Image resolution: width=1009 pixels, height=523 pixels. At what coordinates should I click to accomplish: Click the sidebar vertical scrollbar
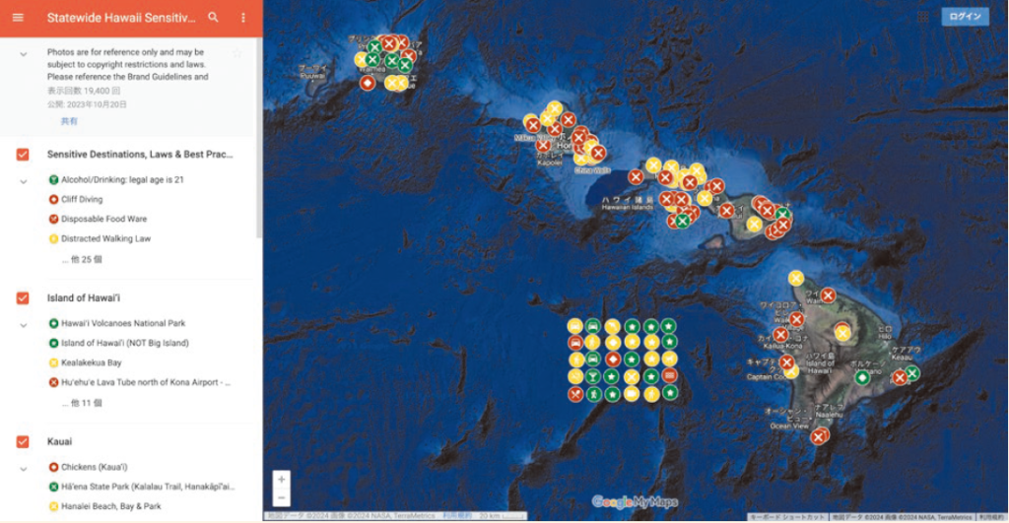point(259,138)
